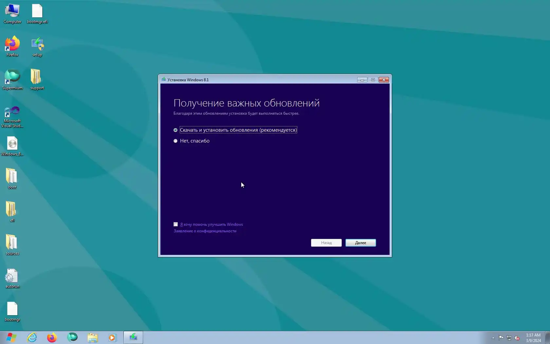Click the 'Далее' button
This screenshot has width=550, height=344.
pos(361,243)
